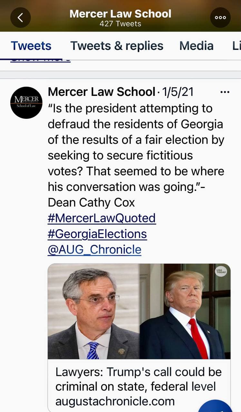Open the article preview photo

139,311
